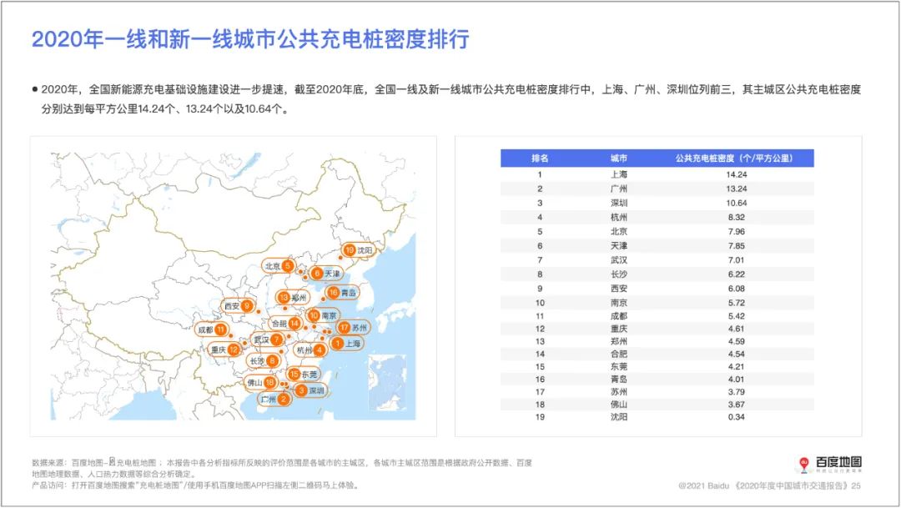Click the 武汉 map marker numbered 7
This screenshot has width=901, height=508.
268,340
